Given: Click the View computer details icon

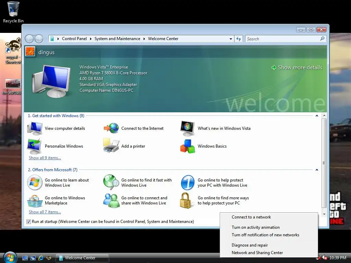Looking at the screenshot, I should pos(35,128).
